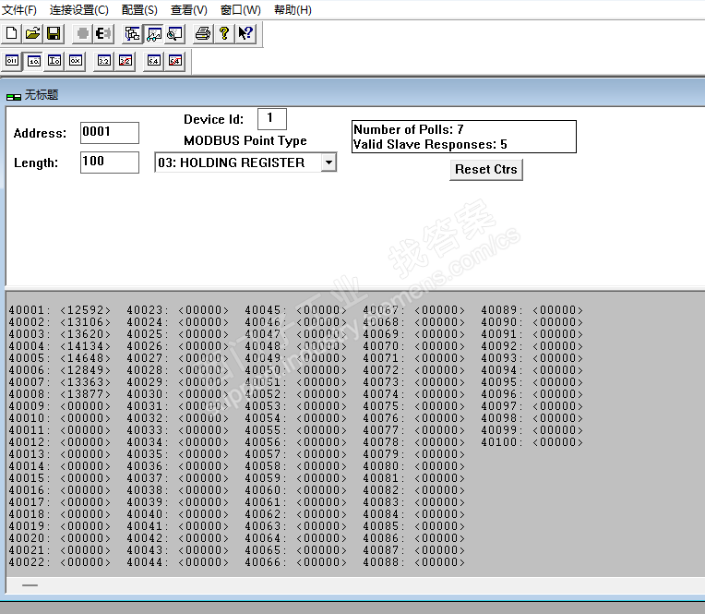Open the 查看(V) menu

(x=189, y=9)
